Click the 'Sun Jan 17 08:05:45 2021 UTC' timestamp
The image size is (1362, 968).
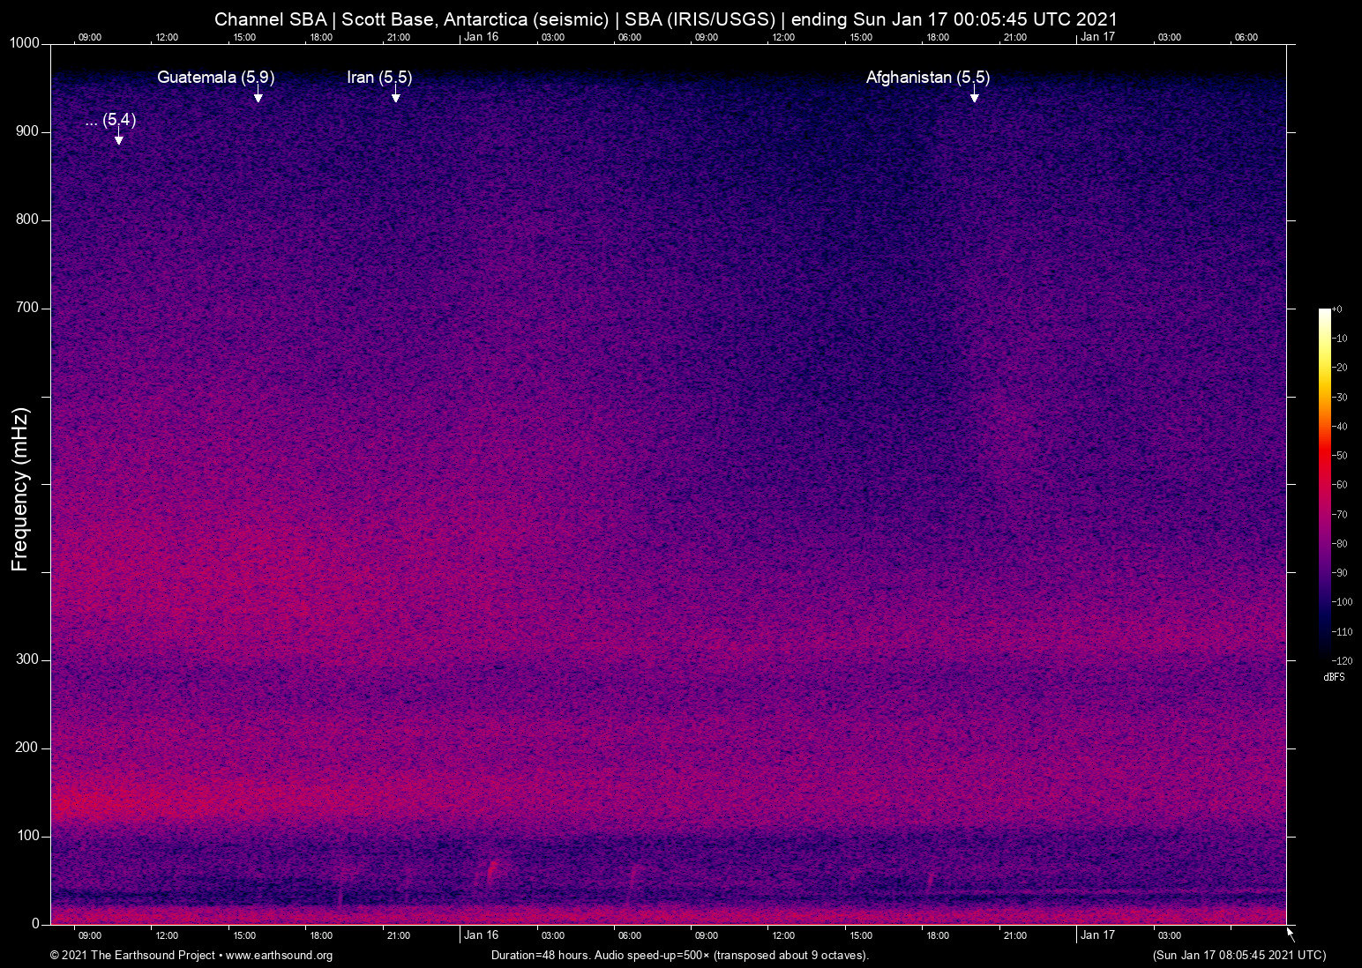pos(1239,956)
